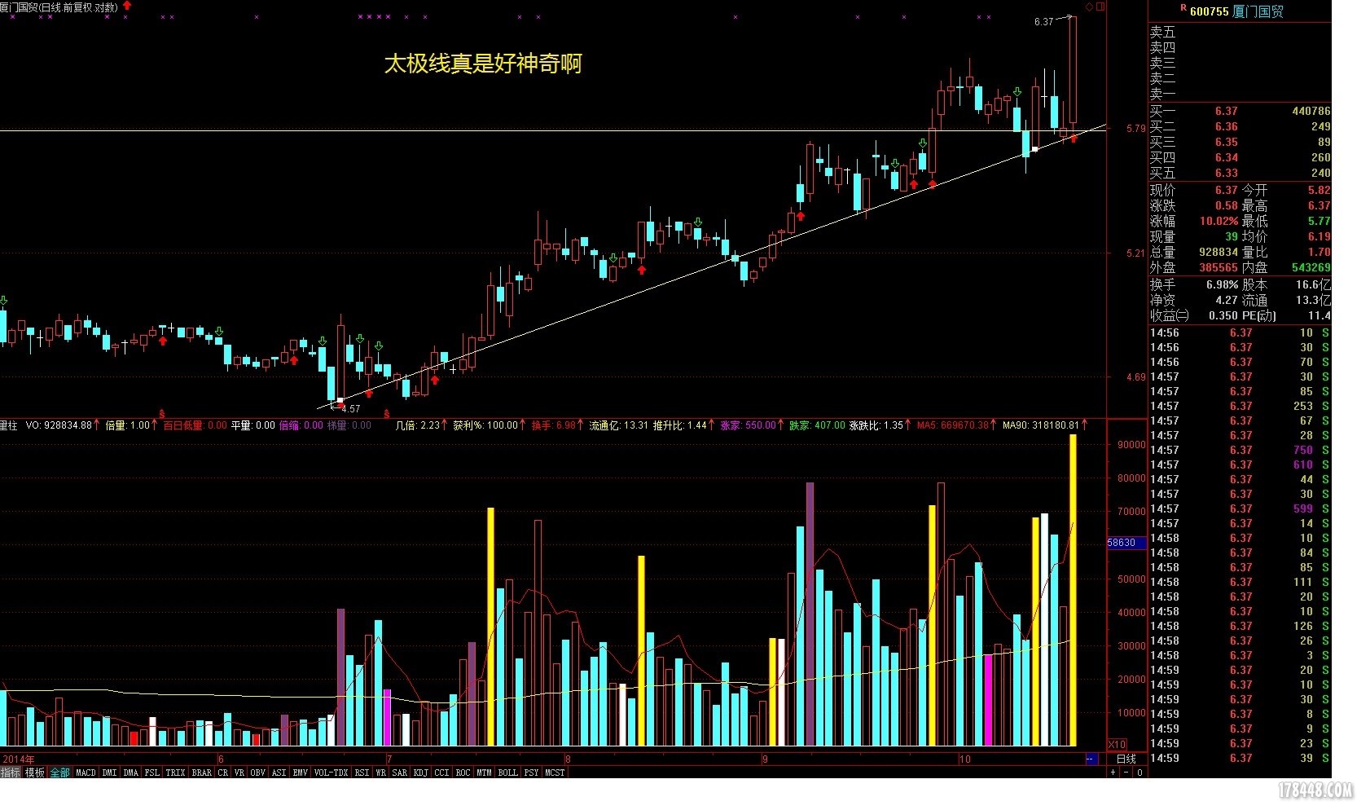Select the 全部 tab
The height and width of the screenshot is (810, 1370).
[x=60, y=773]
